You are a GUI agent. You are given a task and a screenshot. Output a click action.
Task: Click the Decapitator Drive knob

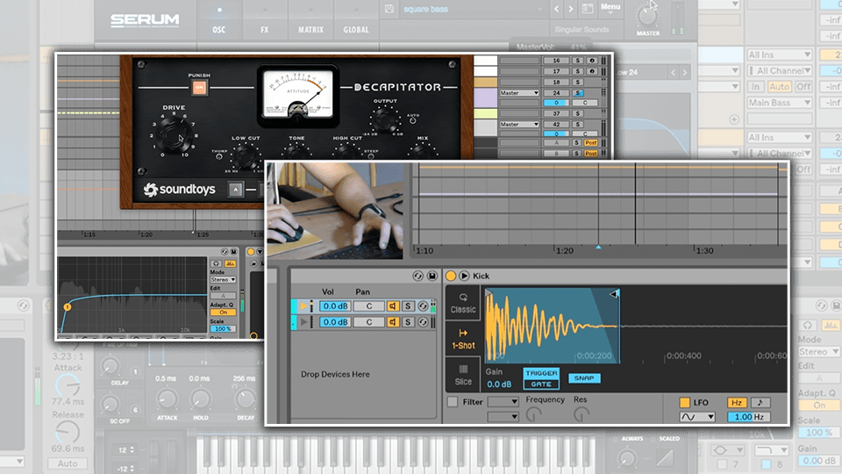173,134
